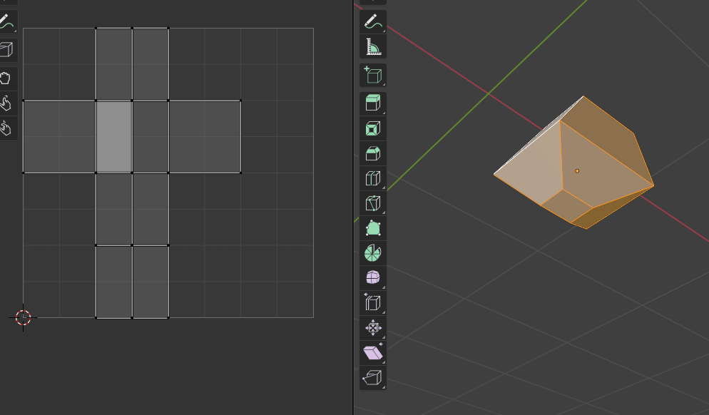709x415 pixels.
Task: Choose the Extrude Region tool
Action: click(x=372, y=103)
